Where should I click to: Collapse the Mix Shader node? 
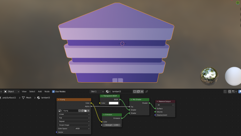click(x=131, y=100)
